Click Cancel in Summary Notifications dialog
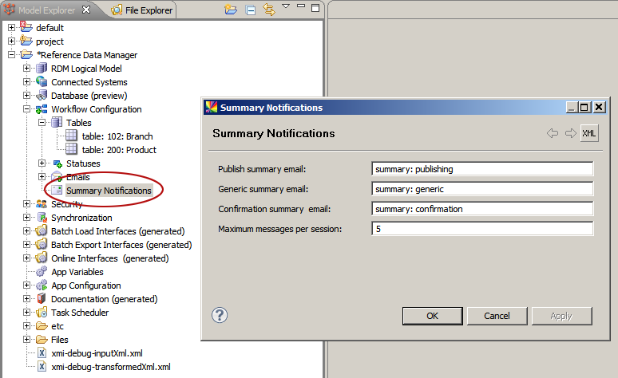 click(x=497, y=316)
